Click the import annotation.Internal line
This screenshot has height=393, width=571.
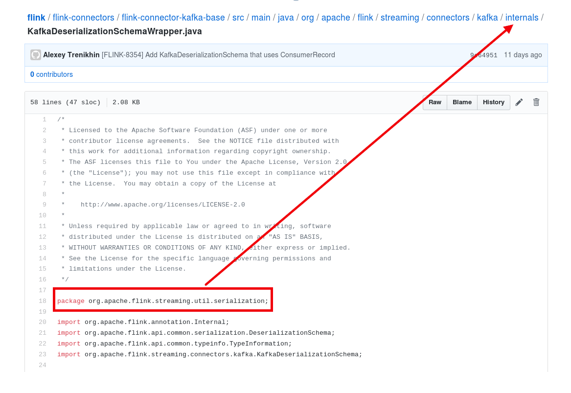[x=143, y=322]
